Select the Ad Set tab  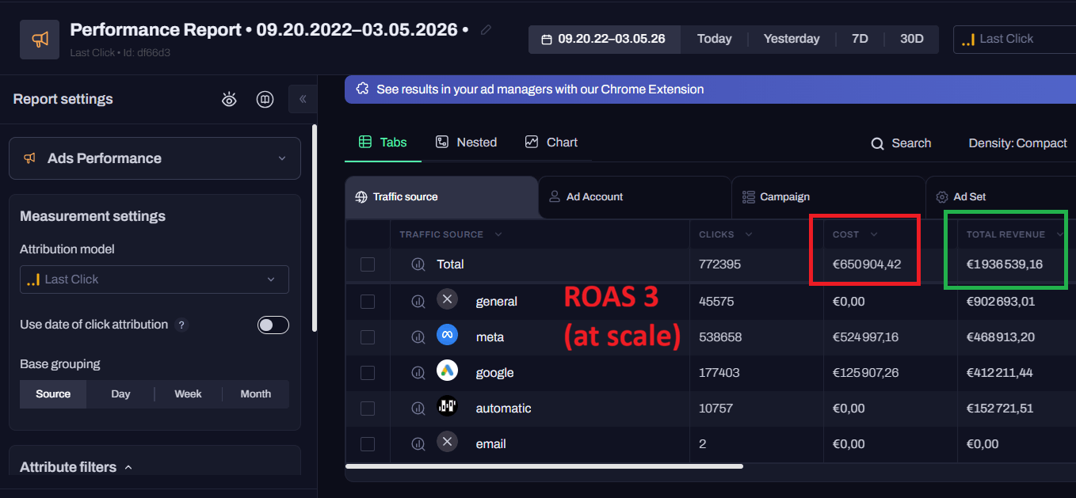tap(1000, 197)
